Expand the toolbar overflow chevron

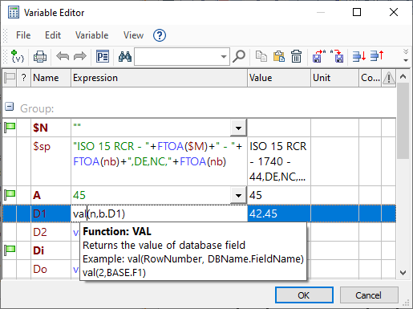click(x=406, y=55)
